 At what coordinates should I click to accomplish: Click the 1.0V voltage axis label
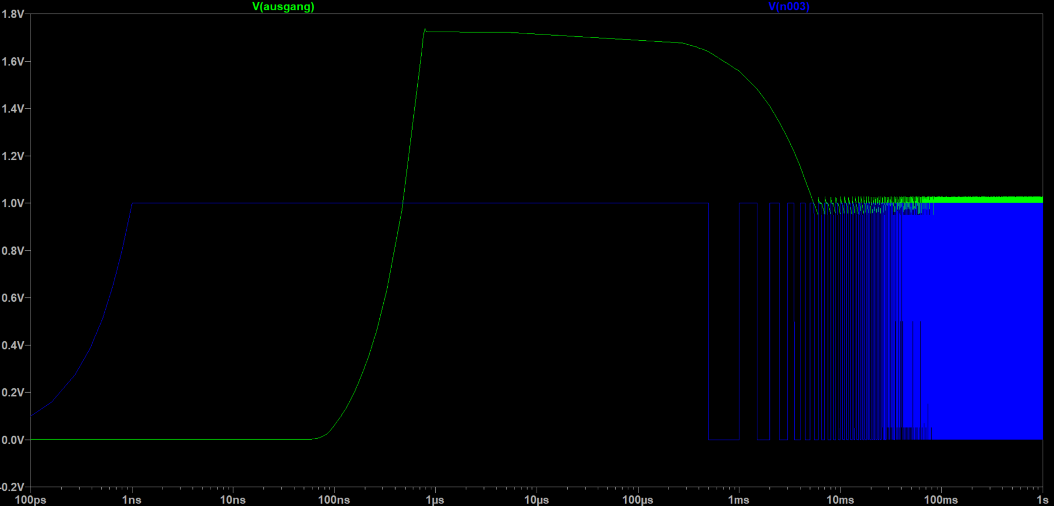[13, 203]
